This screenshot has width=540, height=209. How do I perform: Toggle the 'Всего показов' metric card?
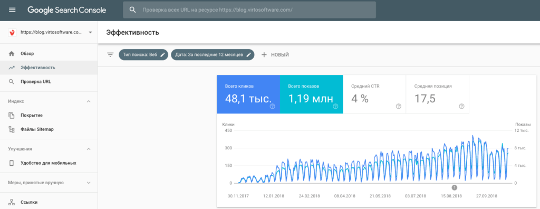[311, 94]
